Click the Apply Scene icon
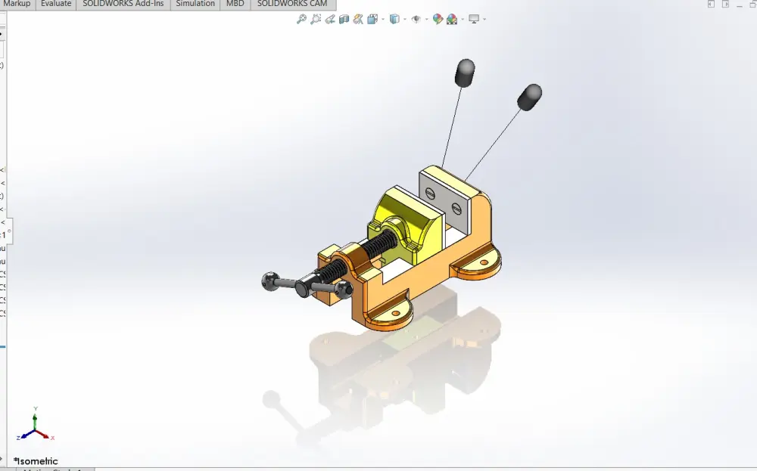The height and width of the screenshot is (471, 757). pyautogui.click(x=452, y=20)
